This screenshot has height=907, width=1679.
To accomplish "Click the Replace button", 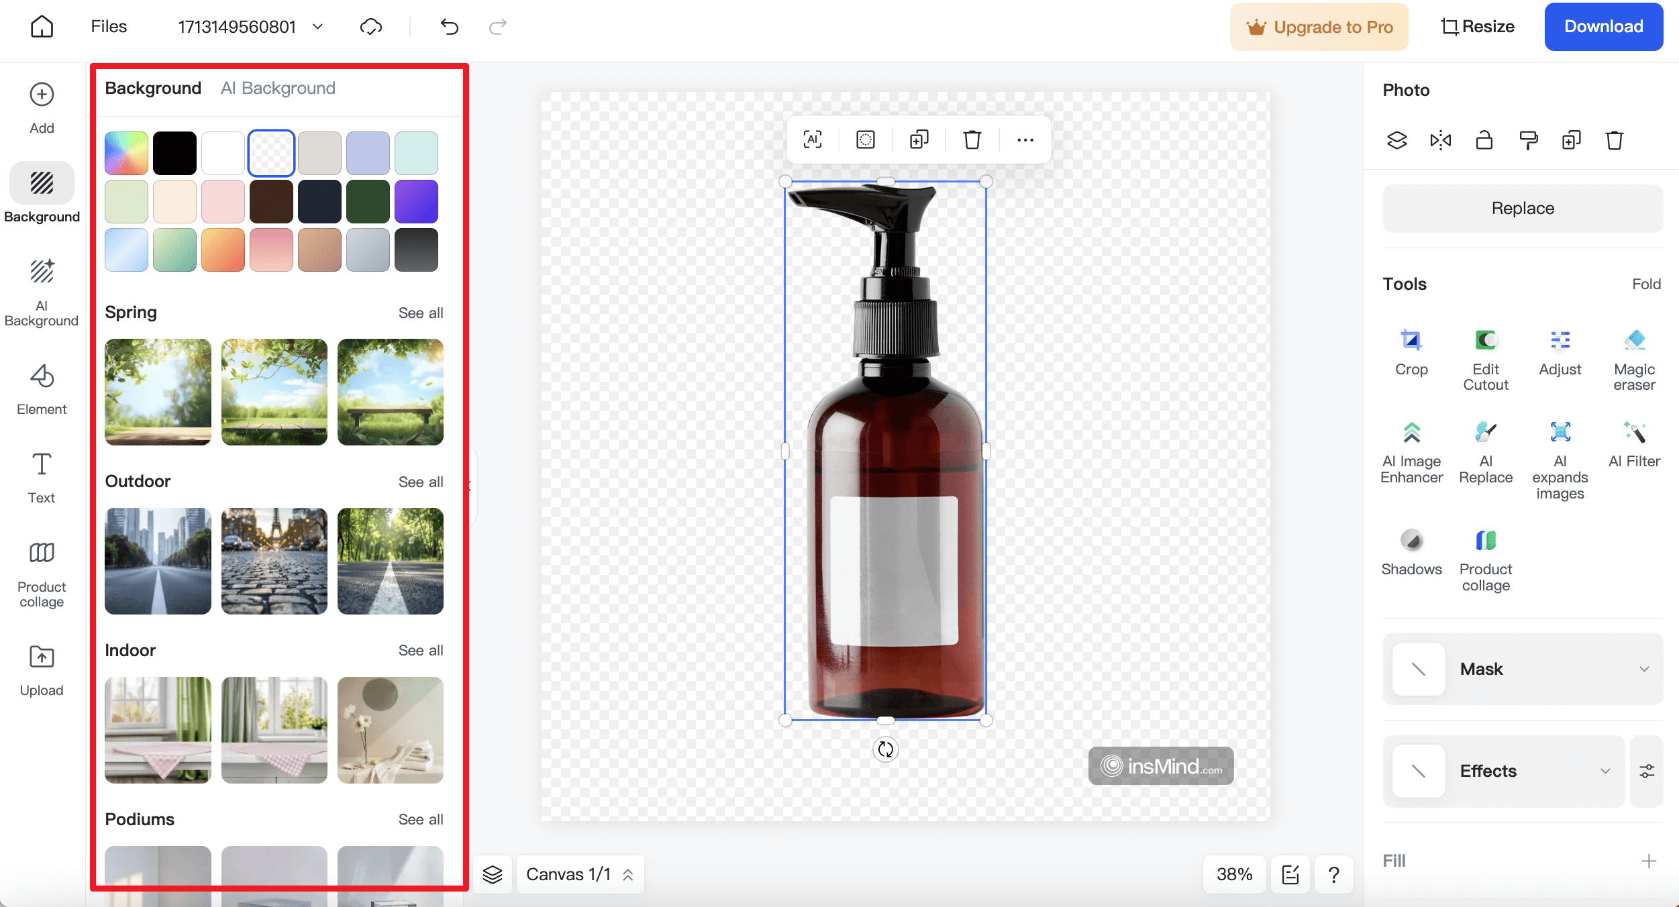I will (1523, 209).
